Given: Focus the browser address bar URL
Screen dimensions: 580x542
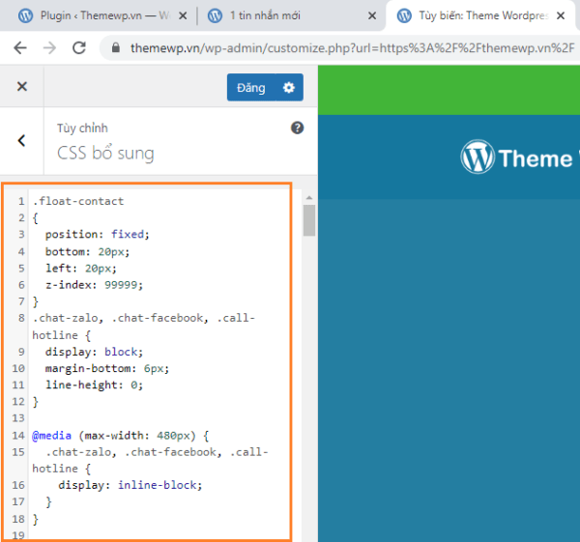Looking at the screenshot, I should coord(348,47).
